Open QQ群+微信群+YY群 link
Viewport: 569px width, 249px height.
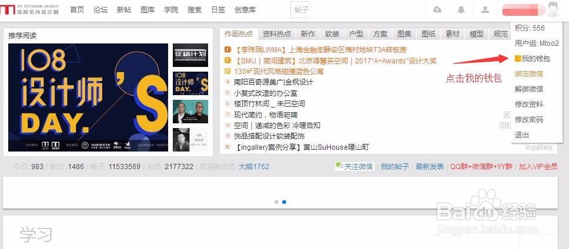tap(481, 166)
